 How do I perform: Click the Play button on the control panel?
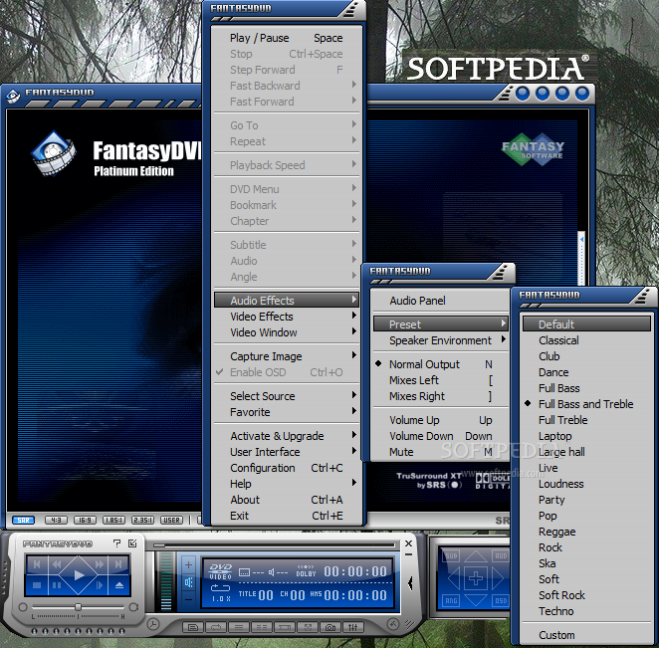[79, 575]
